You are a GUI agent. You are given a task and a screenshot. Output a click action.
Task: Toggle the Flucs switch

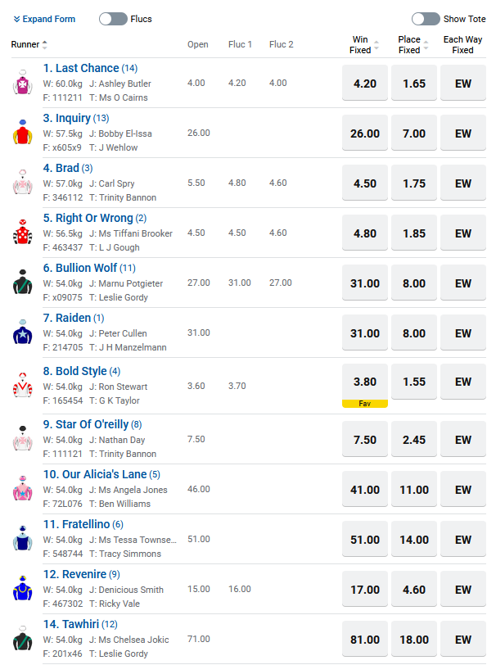click(113, 19)
